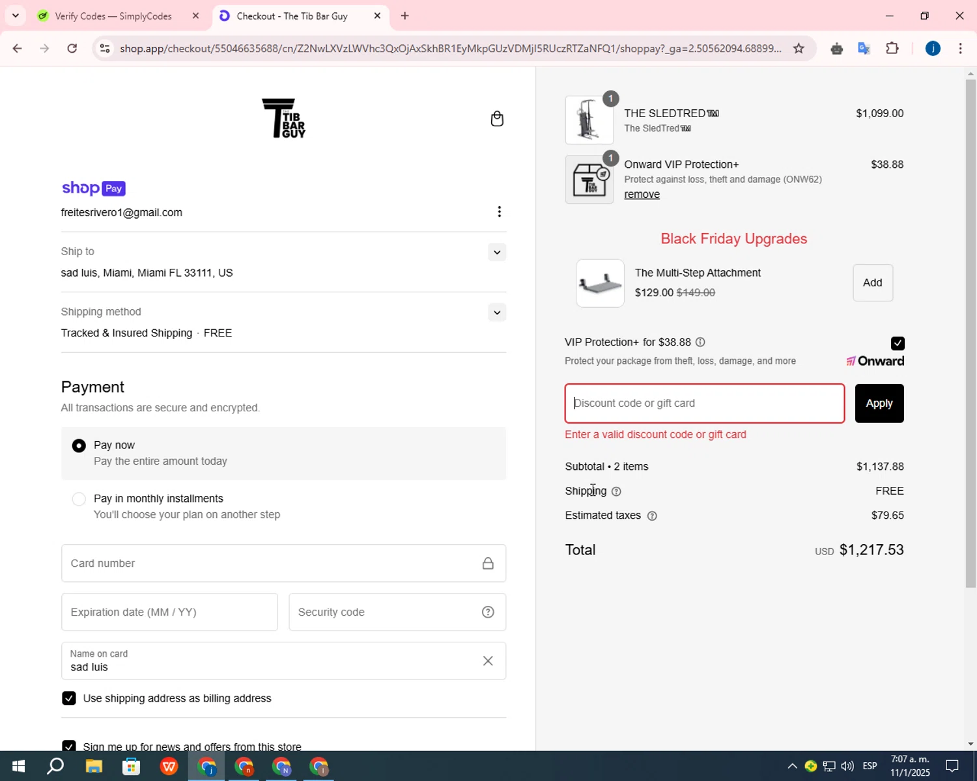Add the Multi-Step Attachment upgrade
The height and width of the screenshot is (781, 977).
click(x=873, y=282)
